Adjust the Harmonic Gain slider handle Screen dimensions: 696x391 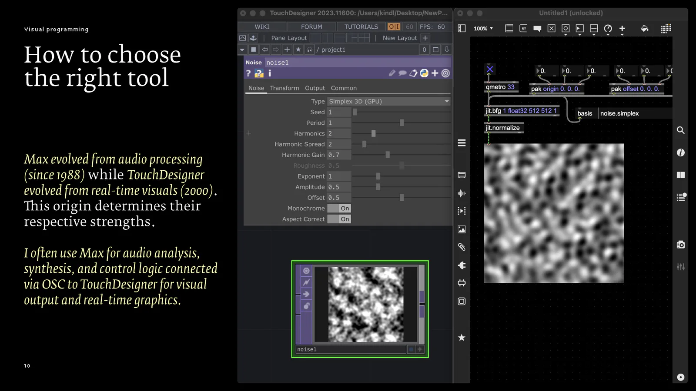coord(388,155)
